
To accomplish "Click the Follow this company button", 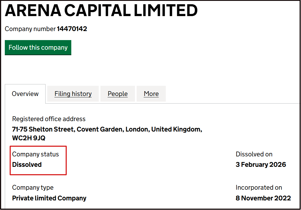I will tap(38, 47).
